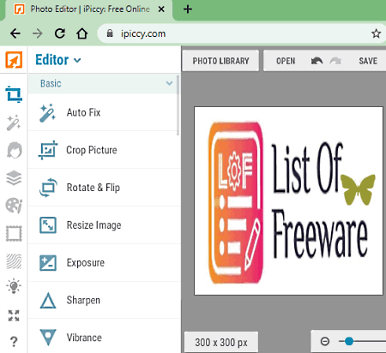This screenshot has width=386, height=353.
Task: Click the lightbulb tips sidebar icon
Action: 14,286
